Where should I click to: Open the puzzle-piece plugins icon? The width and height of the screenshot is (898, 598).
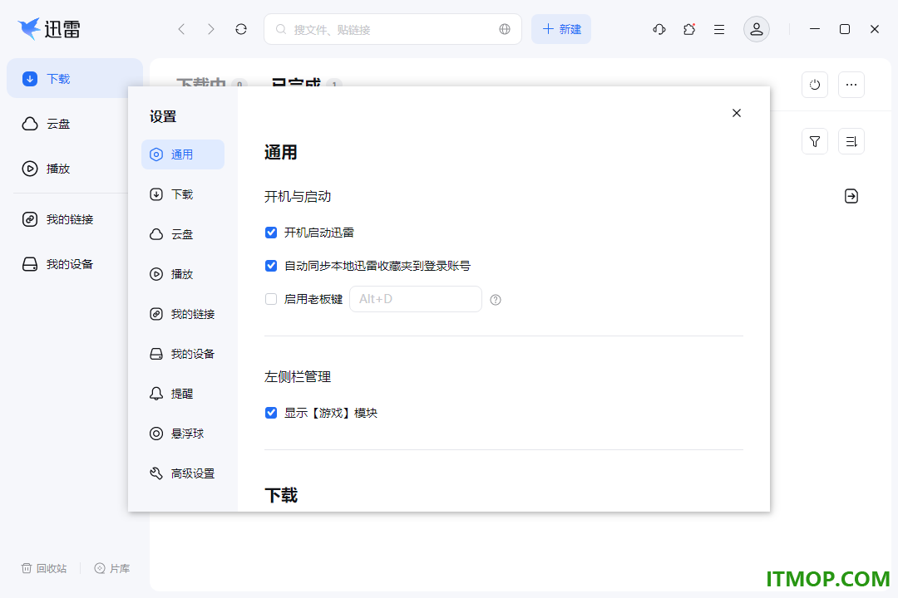[689, 29]
